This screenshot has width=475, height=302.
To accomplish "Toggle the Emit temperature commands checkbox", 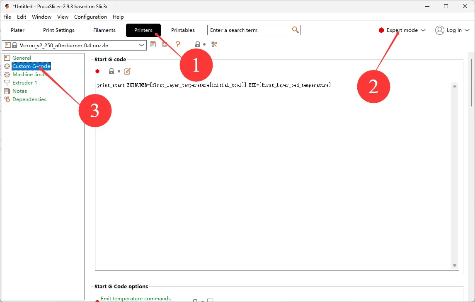I will pos(210,301).
